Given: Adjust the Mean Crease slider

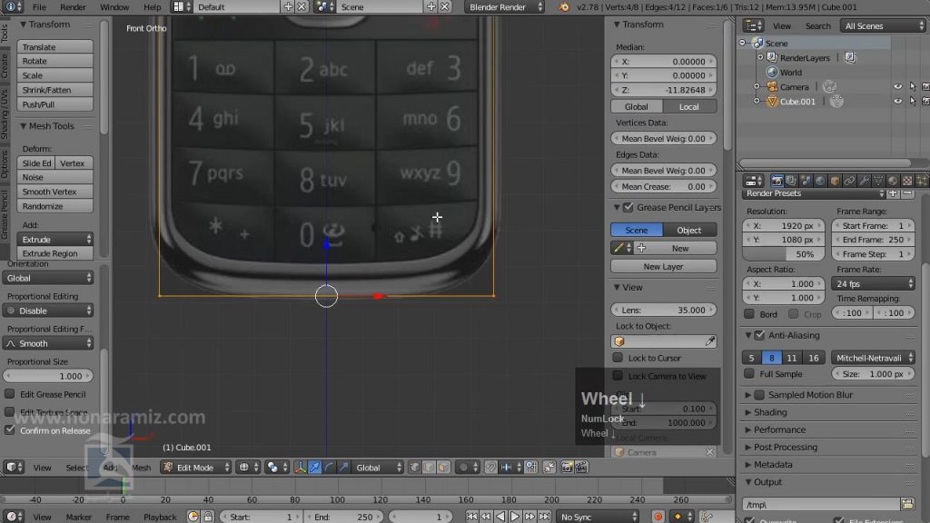Looking at the screenshot, I should coord(664,186).
